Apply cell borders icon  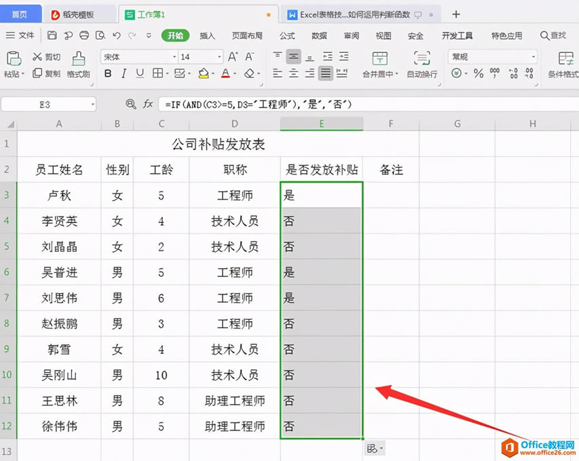coord(157,73)
